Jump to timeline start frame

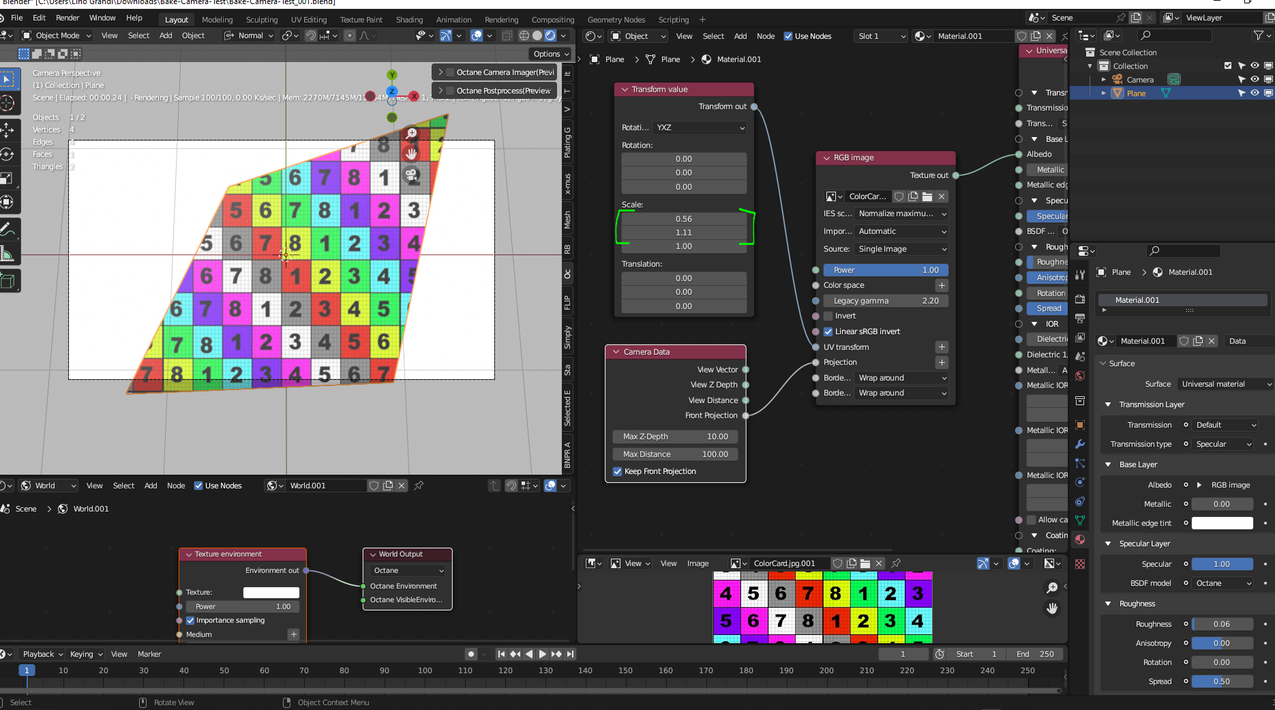(x=501, y=654)
